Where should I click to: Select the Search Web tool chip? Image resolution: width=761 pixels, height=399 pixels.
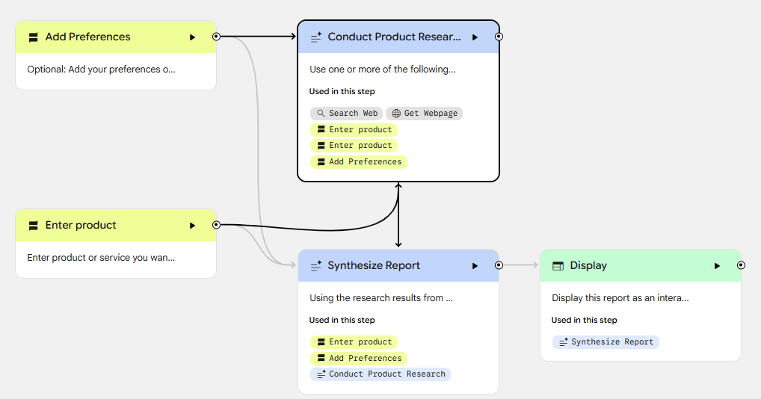point(347,114)
